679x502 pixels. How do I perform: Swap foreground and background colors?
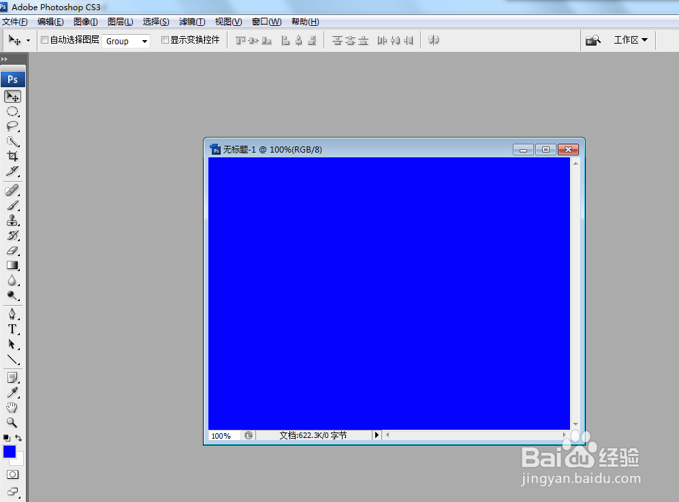pos(18,438)
